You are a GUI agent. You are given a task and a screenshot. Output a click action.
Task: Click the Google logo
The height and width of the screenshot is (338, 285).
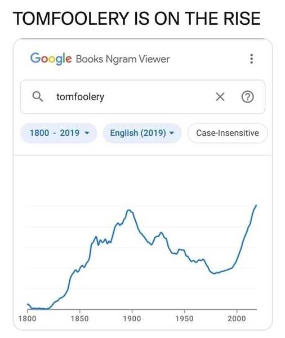click(51, 59)
